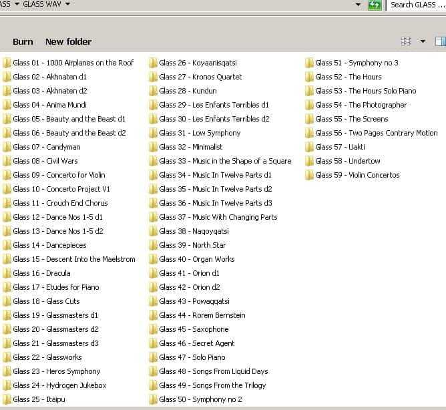
Task: Select folder icon of Glass 52 - The Hours
Action: (309, 77)
